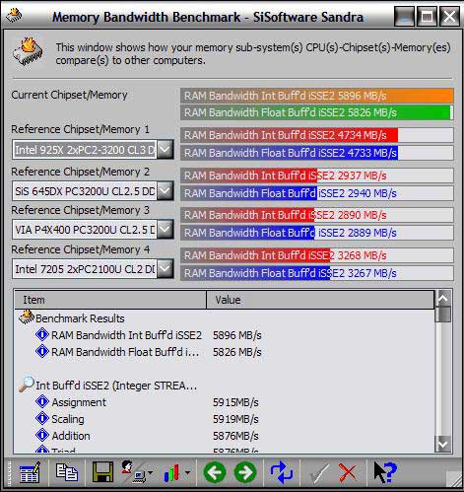This screenshot has width=464, height=492.
Task: Click the blue Float Buff'd 2889 MB/s bar
Action: [317, 233]
